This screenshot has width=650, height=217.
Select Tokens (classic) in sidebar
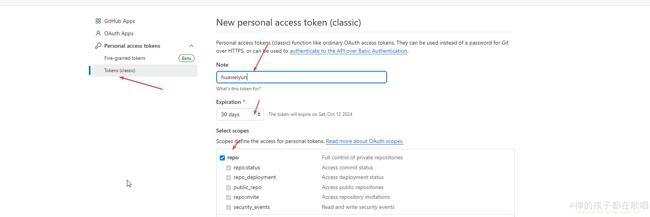pyautogui.click(x=120, y=71)
